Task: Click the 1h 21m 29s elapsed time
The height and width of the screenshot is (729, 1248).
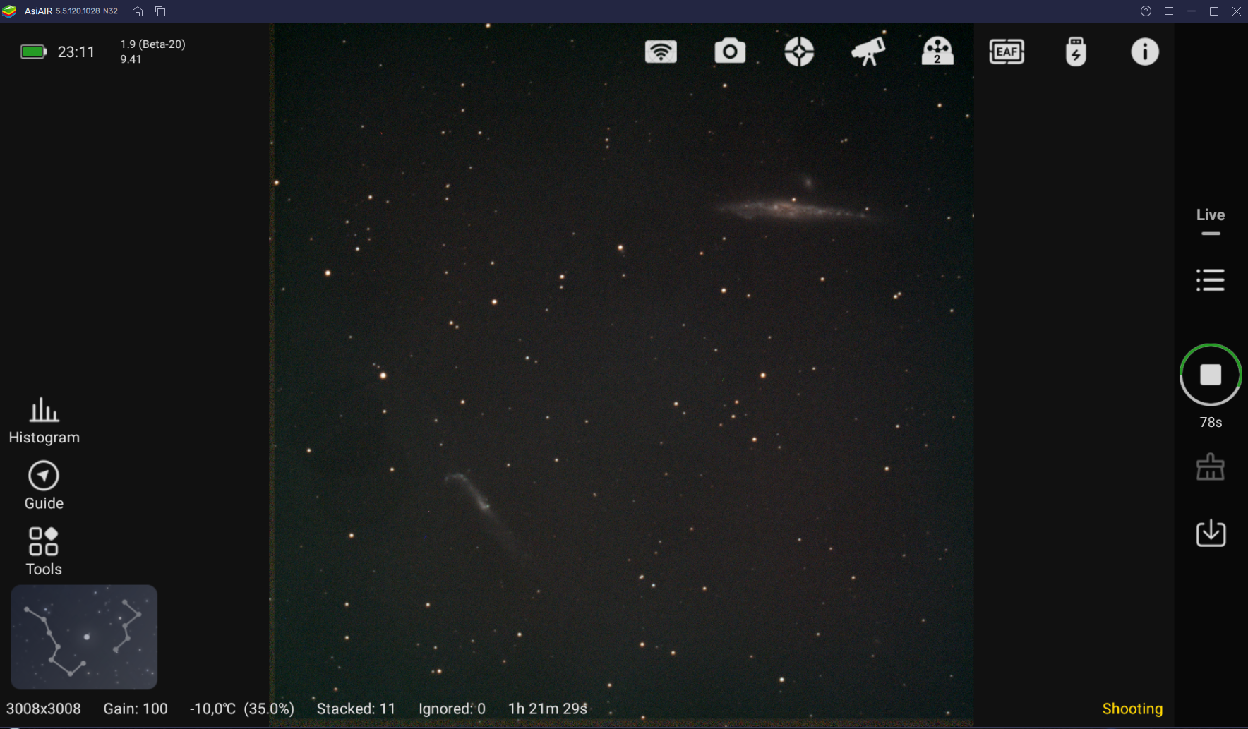Action: coord(548,709)
